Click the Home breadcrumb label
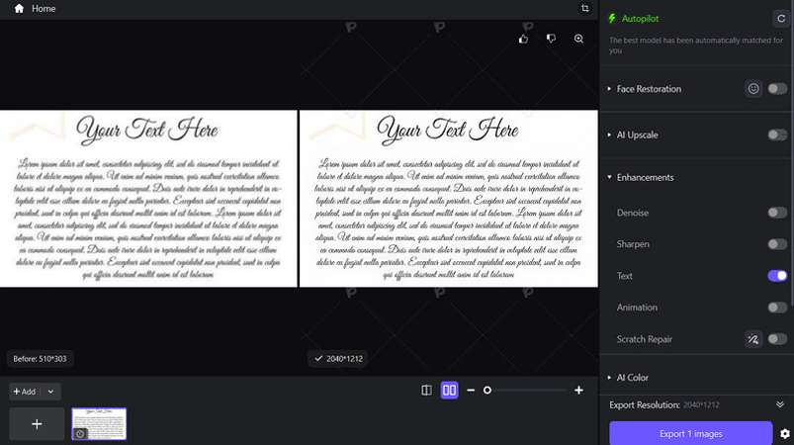The width and height of the screenshot is (794, 445). point(44,9)
